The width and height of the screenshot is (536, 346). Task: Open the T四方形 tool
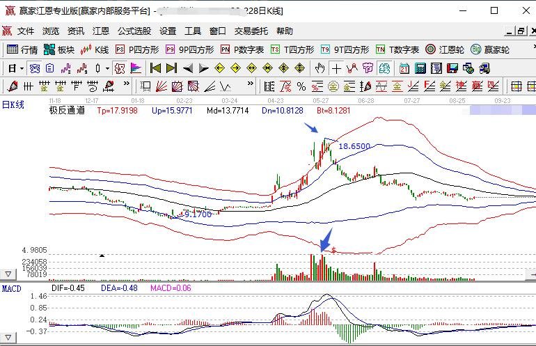click(x=292, y=50)
